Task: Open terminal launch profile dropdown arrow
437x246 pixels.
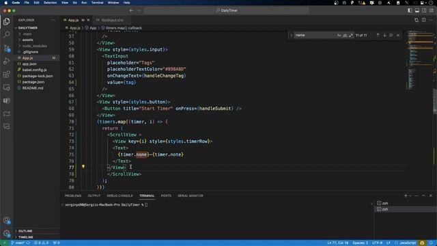Action: click(x=410, y=196)
